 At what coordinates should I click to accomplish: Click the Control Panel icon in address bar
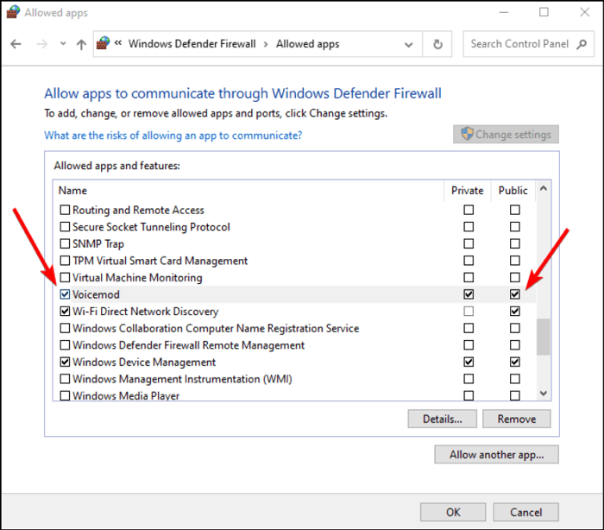[x=104, y=44]
